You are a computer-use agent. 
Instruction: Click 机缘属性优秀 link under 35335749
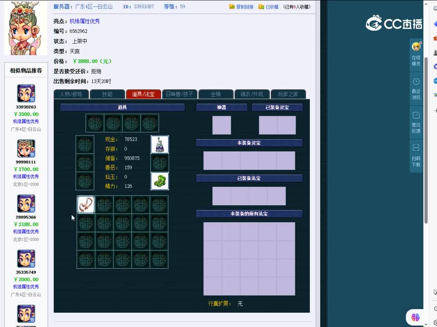point(26,287)
